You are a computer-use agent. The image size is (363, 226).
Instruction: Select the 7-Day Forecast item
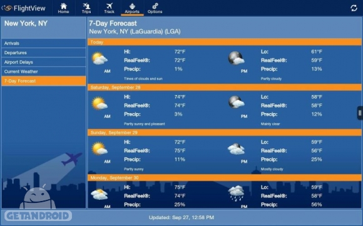[x=44, y=81]
